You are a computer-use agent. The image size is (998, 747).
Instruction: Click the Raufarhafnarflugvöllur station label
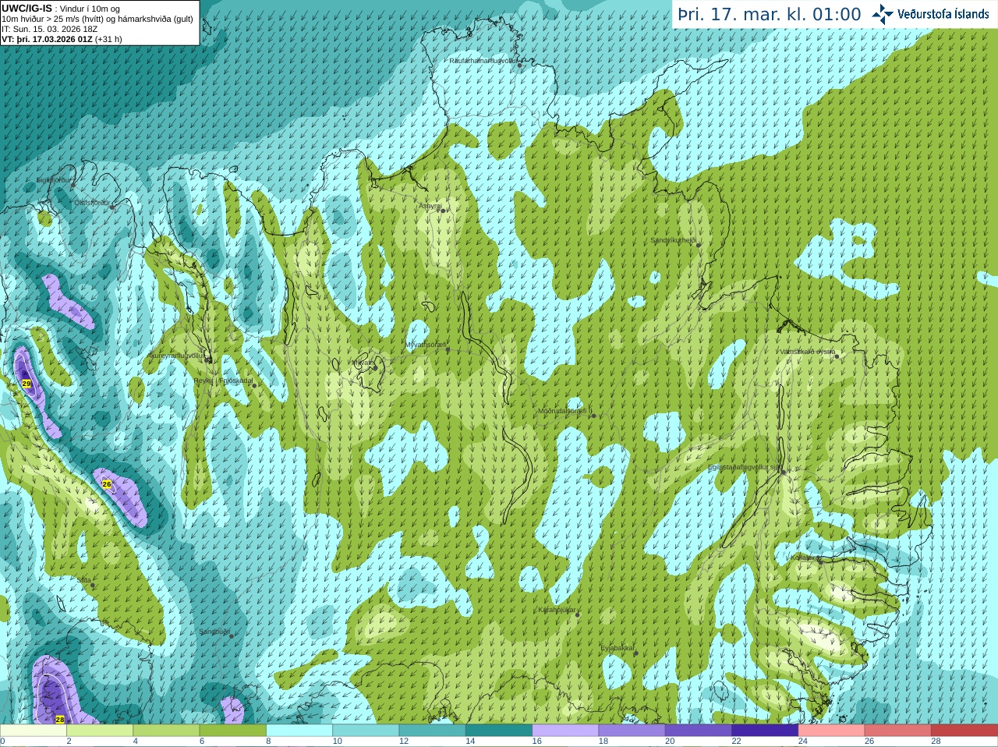click(483, 60)
